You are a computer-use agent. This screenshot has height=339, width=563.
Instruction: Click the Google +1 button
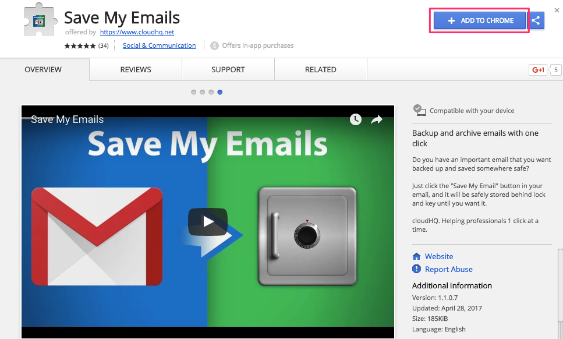coord(538,70)
